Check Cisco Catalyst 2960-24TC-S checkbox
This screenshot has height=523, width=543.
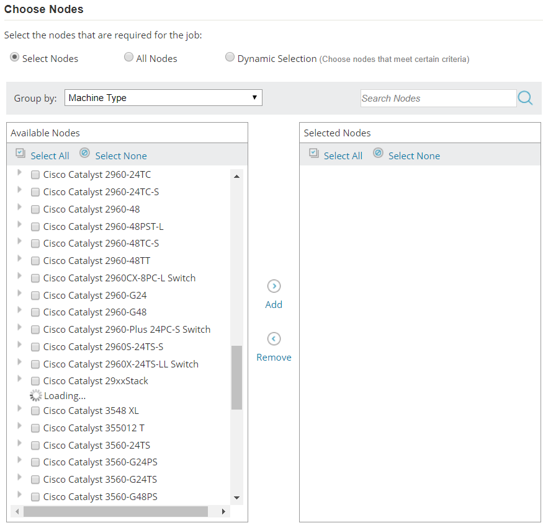(35, 192)
